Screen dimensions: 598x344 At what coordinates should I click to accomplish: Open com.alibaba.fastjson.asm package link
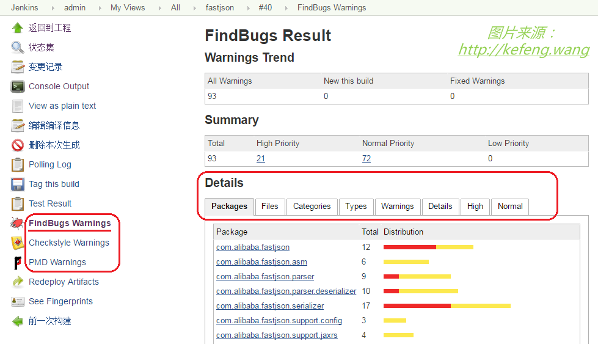click(x=261, y=262)
